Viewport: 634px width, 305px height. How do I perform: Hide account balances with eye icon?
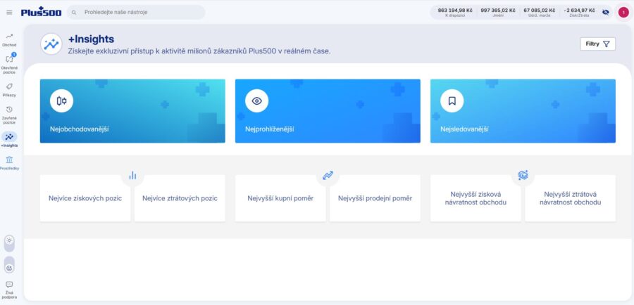[x=605, y=13]
